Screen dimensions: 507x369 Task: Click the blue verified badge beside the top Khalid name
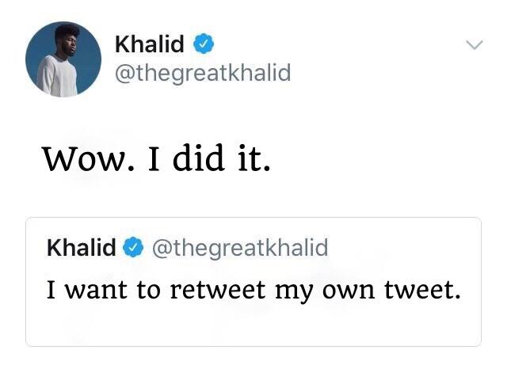[x=204, y=44]
